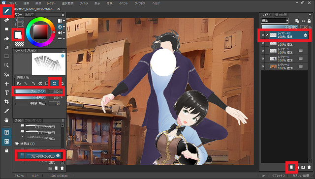Select the Bucket fill tool

point(6,38)
